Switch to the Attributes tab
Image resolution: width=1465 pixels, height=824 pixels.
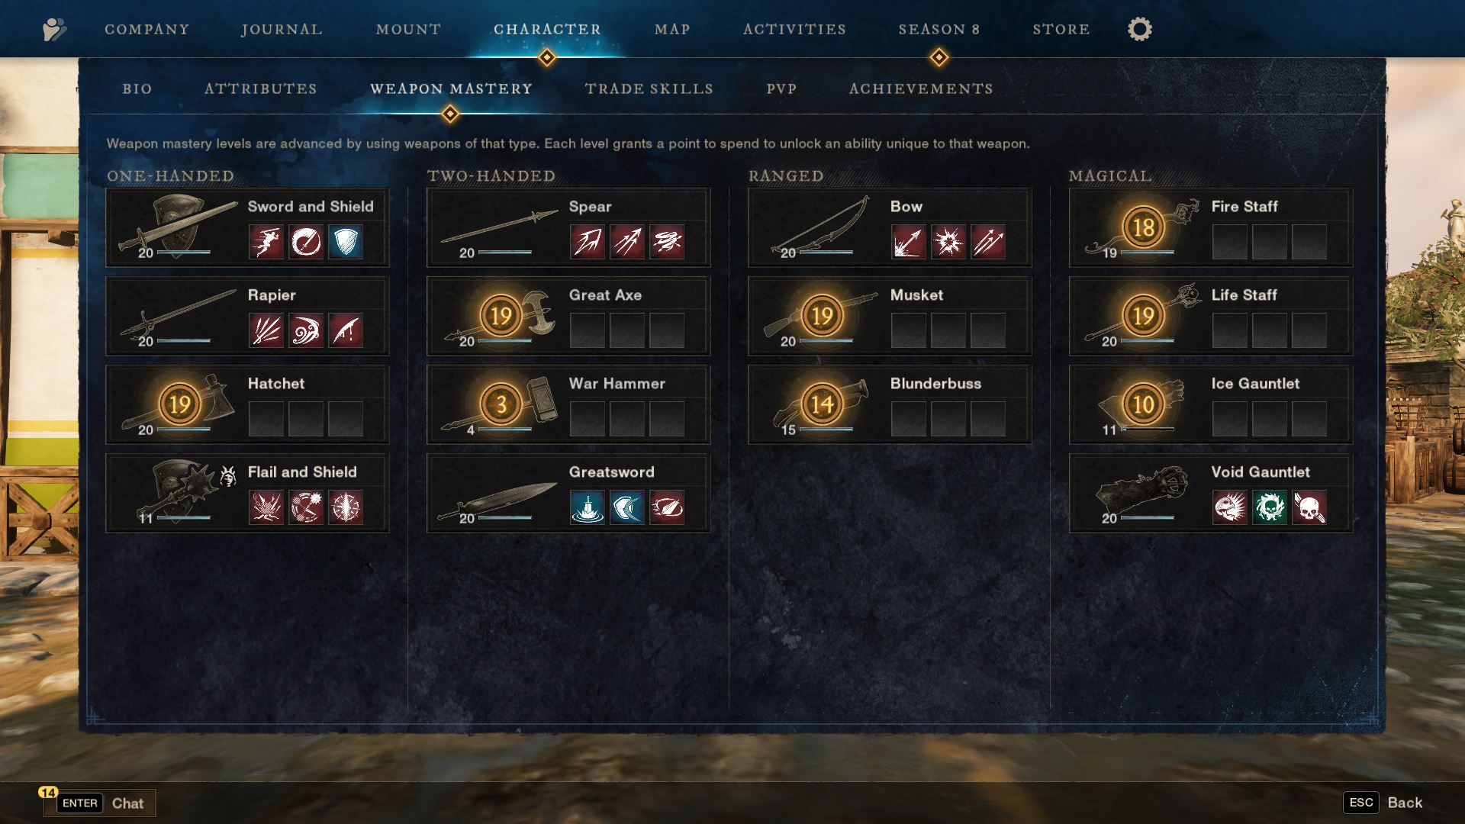(261, 89)
